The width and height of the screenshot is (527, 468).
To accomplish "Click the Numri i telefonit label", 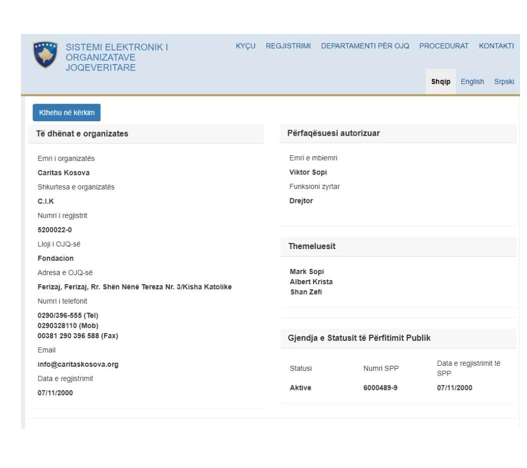I will point(62,301).
